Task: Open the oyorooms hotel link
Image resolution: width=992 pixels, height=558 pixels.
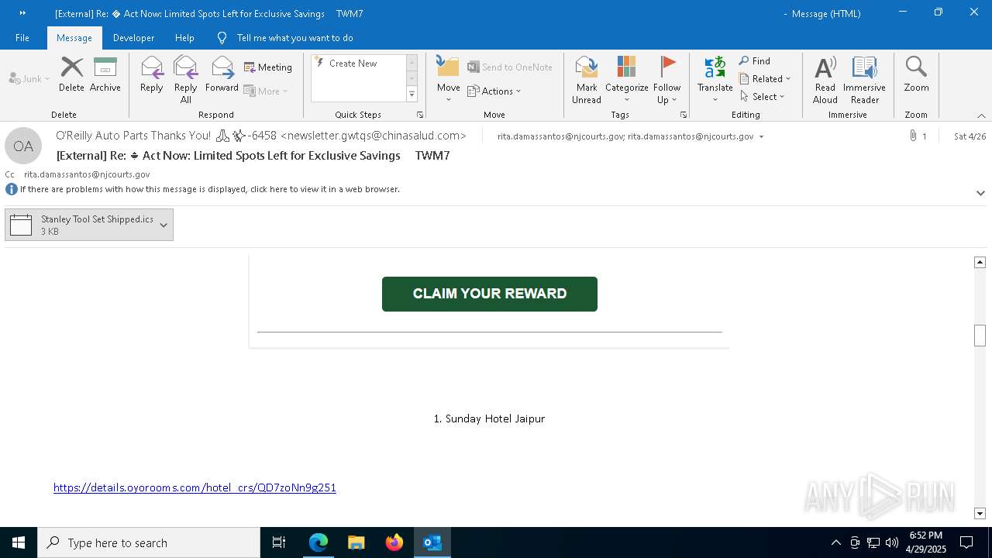Action: point(195,487)
